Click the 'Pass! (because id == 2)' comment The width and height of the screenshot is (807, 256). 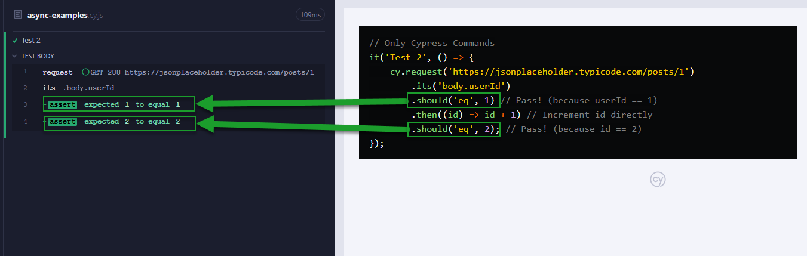(573, 129)
